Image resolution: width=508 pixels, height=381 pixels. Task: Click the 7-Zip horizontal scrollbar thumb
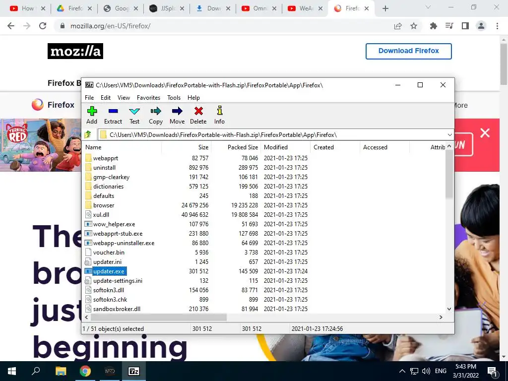tap(158, 317)
